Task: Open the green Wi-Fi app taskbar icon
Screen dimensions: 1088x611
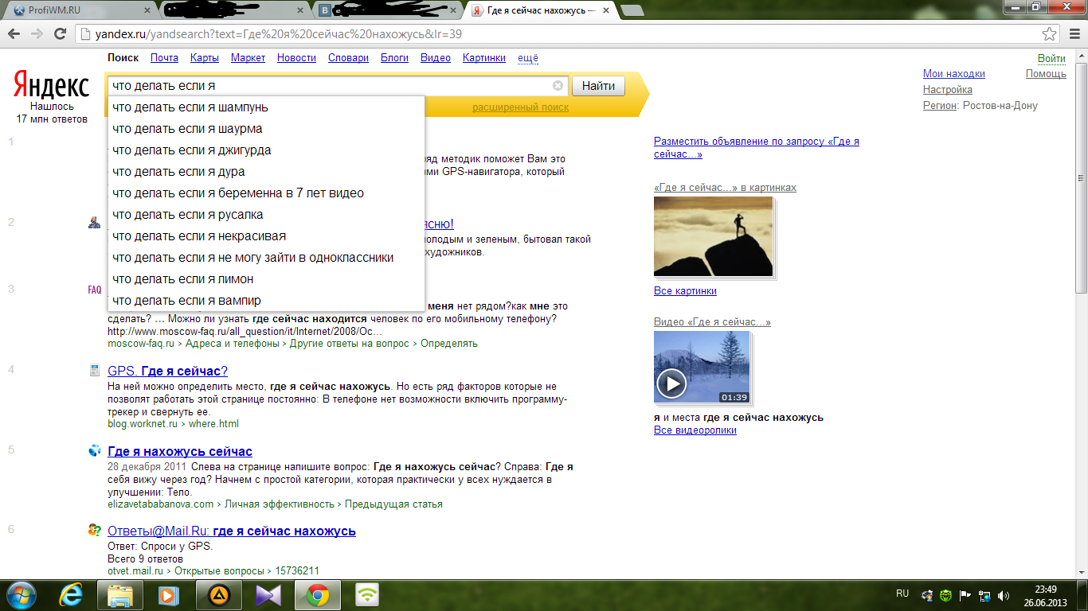Action: (x=366, y=594)
